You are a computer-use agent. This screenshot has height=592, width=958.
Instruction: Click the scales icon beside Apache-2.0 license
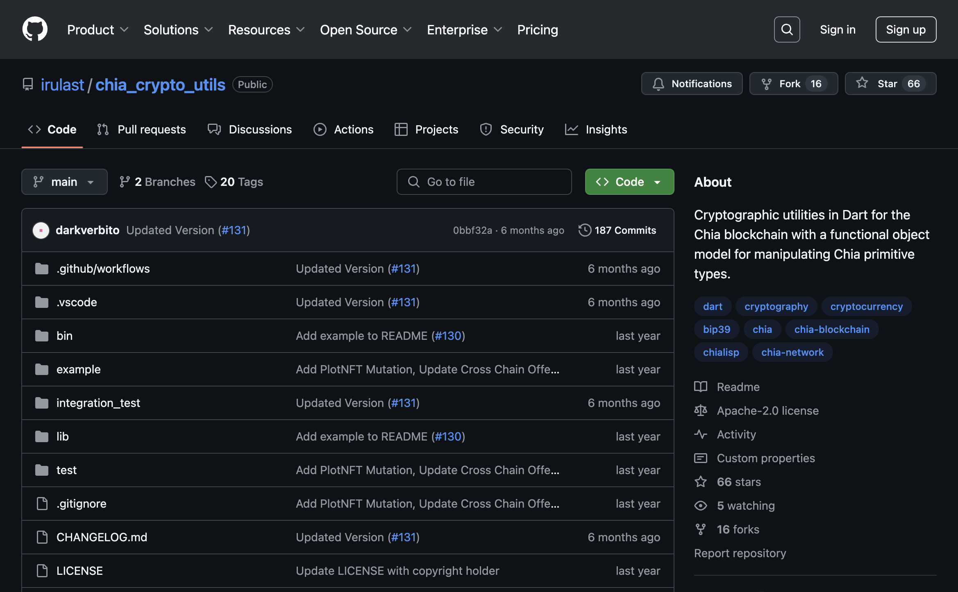tap(701, 410)
